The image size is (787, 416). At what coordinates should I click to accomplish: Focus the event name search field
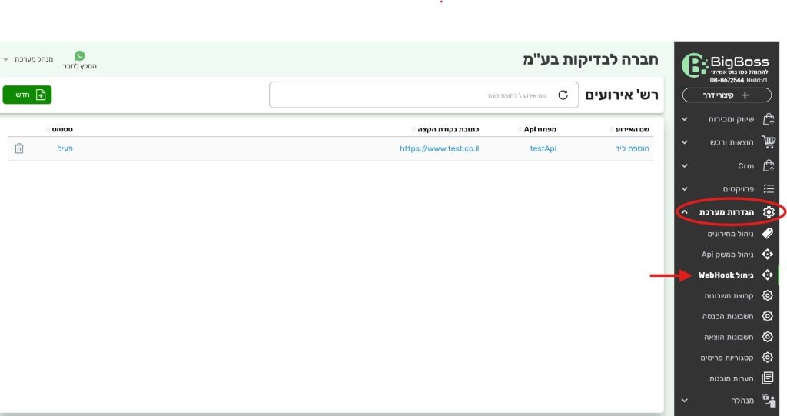423,95
